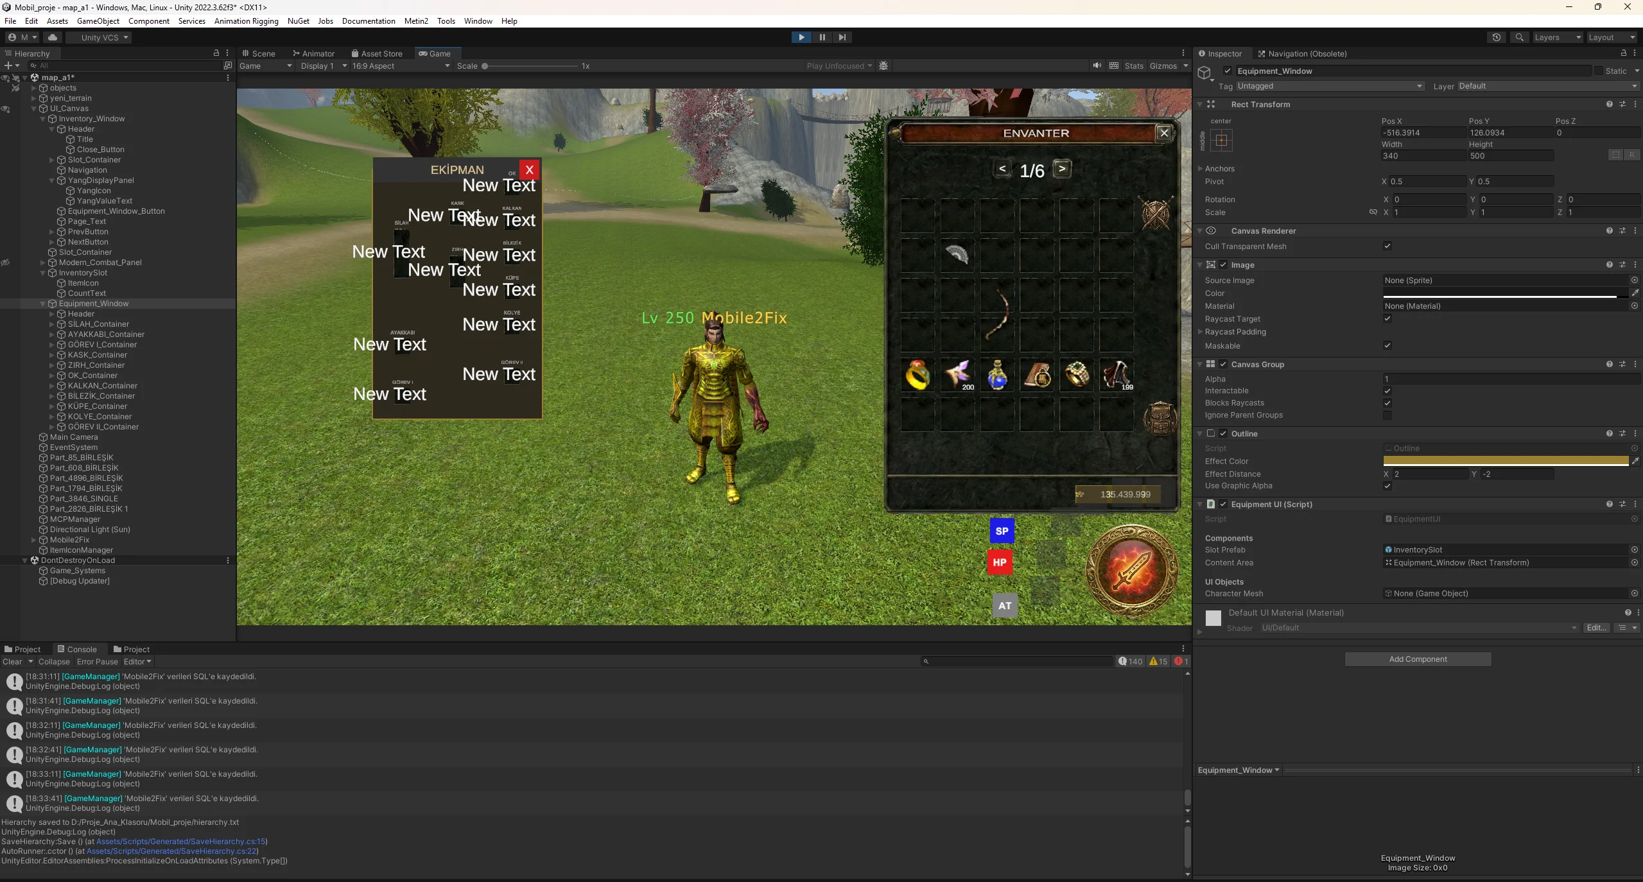Open the Metin2 menu
This screenshot has height=882, width=1643.
click(416, 21)
